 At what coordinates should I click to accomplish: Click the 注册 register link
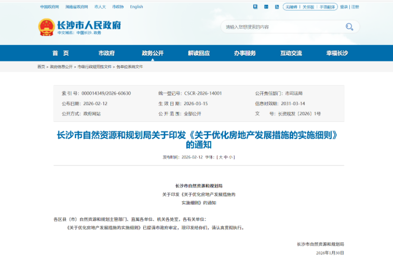355,7
